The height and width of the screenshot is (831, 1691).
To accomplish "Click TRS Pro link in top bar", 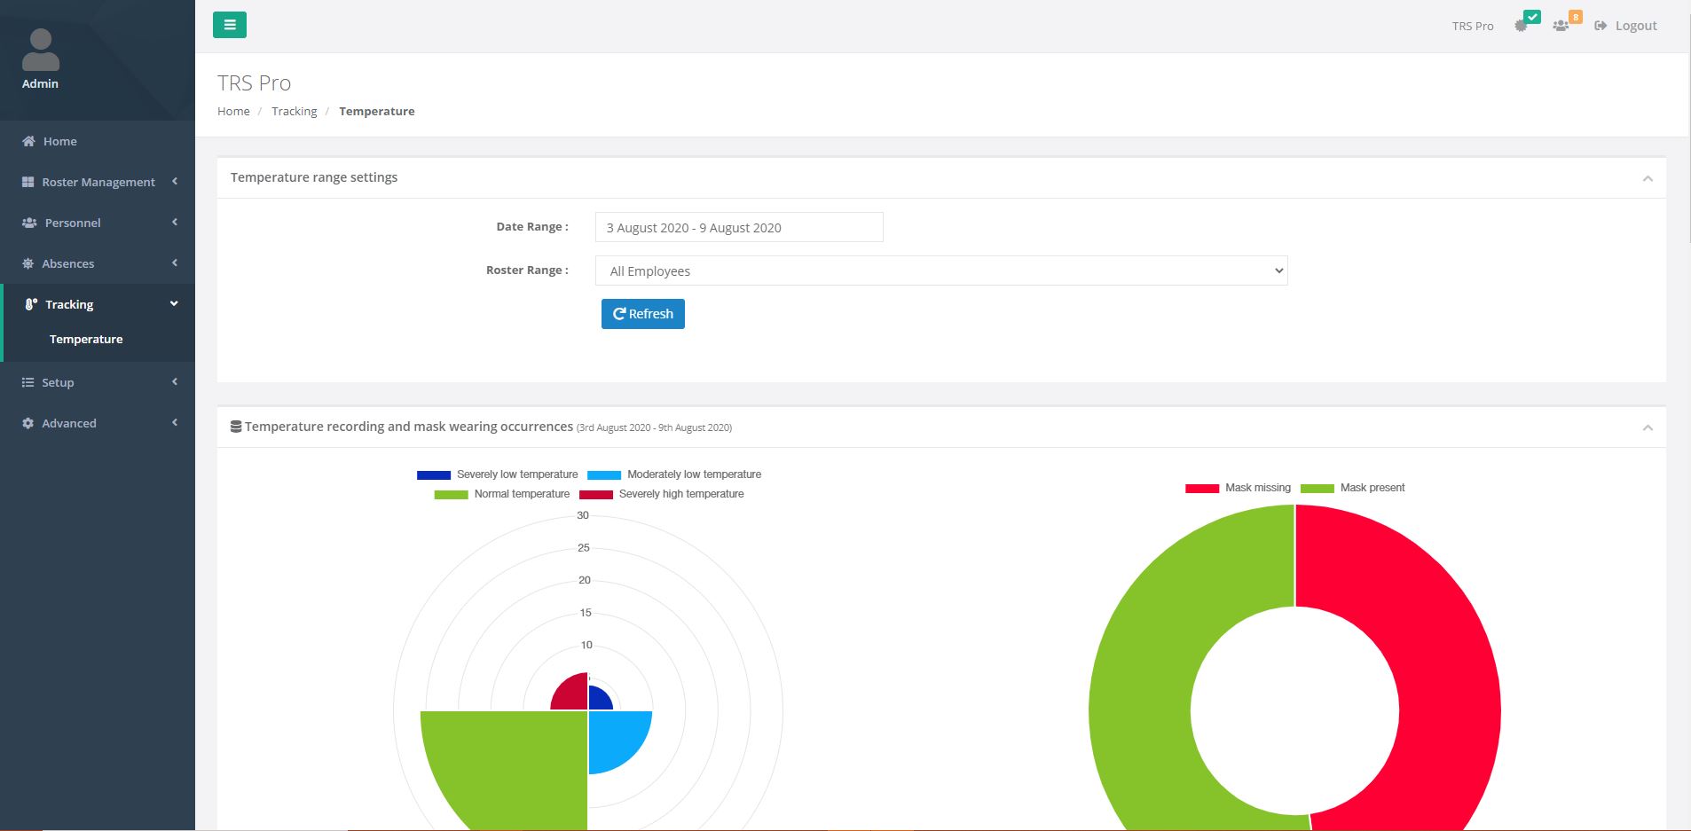I will [1473, 26].
